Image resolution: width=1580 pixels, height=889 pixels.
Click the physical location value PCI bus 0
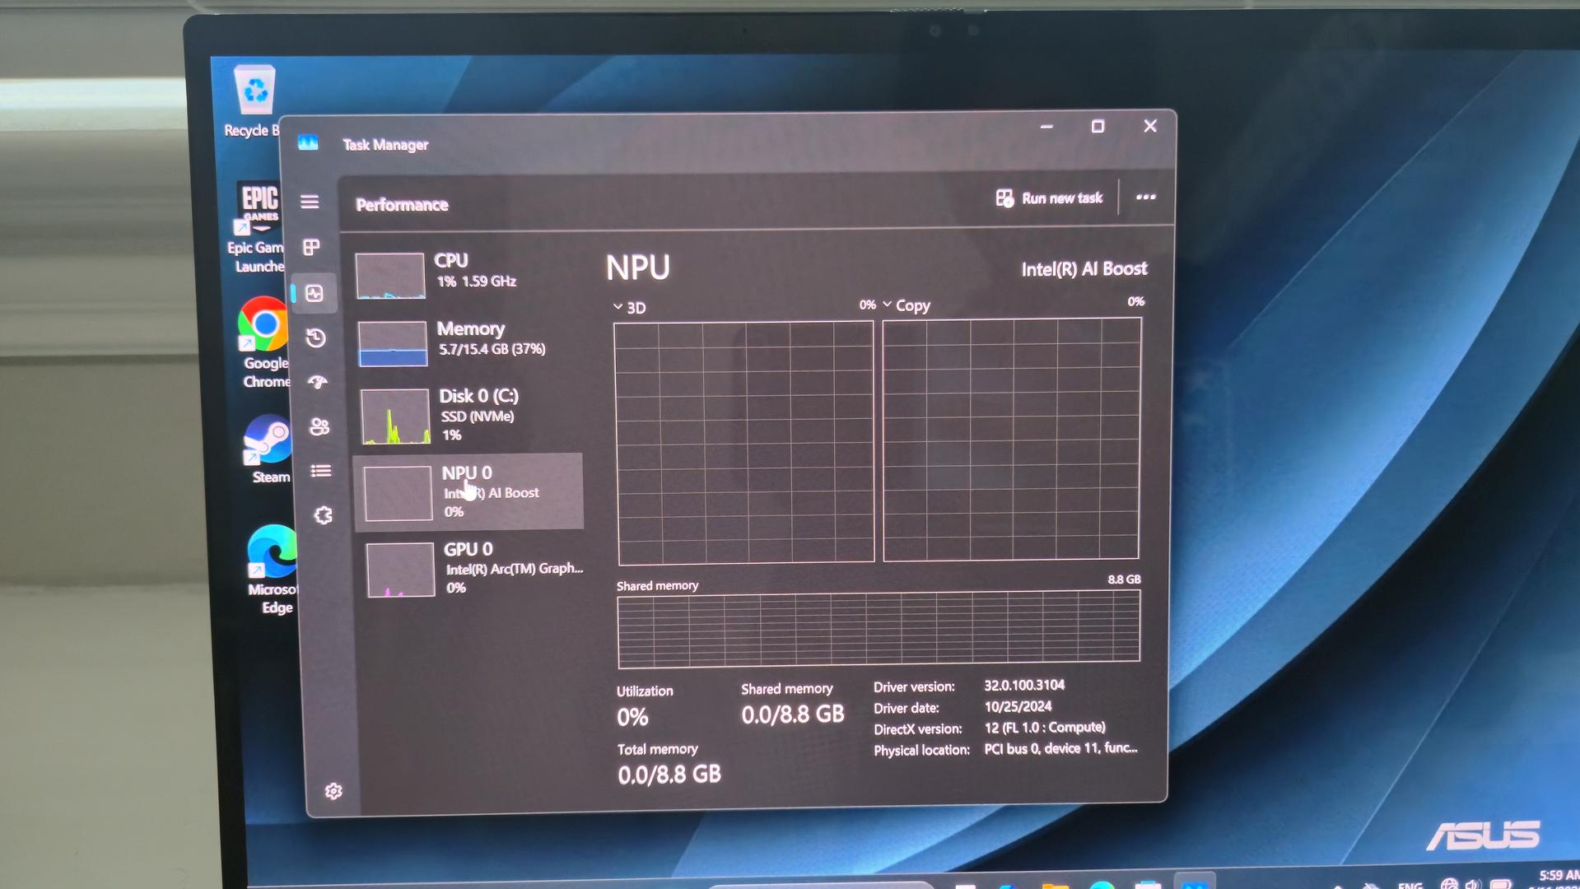[x=1060, y=748]
